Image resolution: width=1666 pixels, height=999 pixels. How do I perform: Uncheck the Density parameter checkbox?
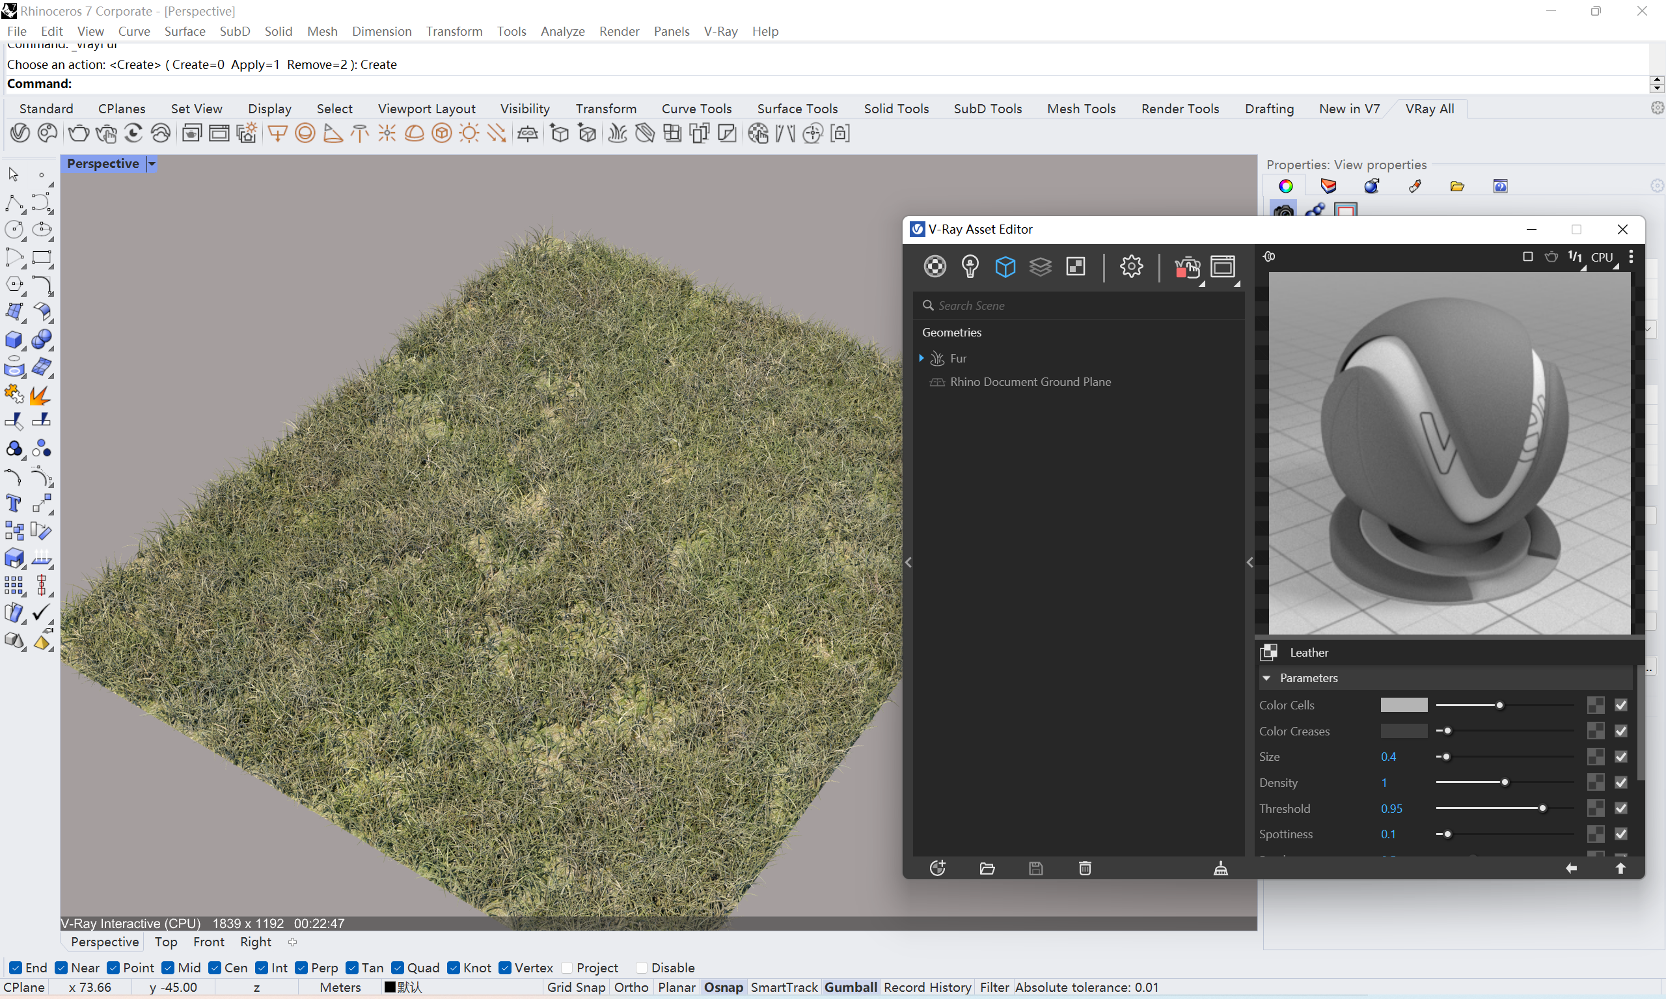[1620, 782]
